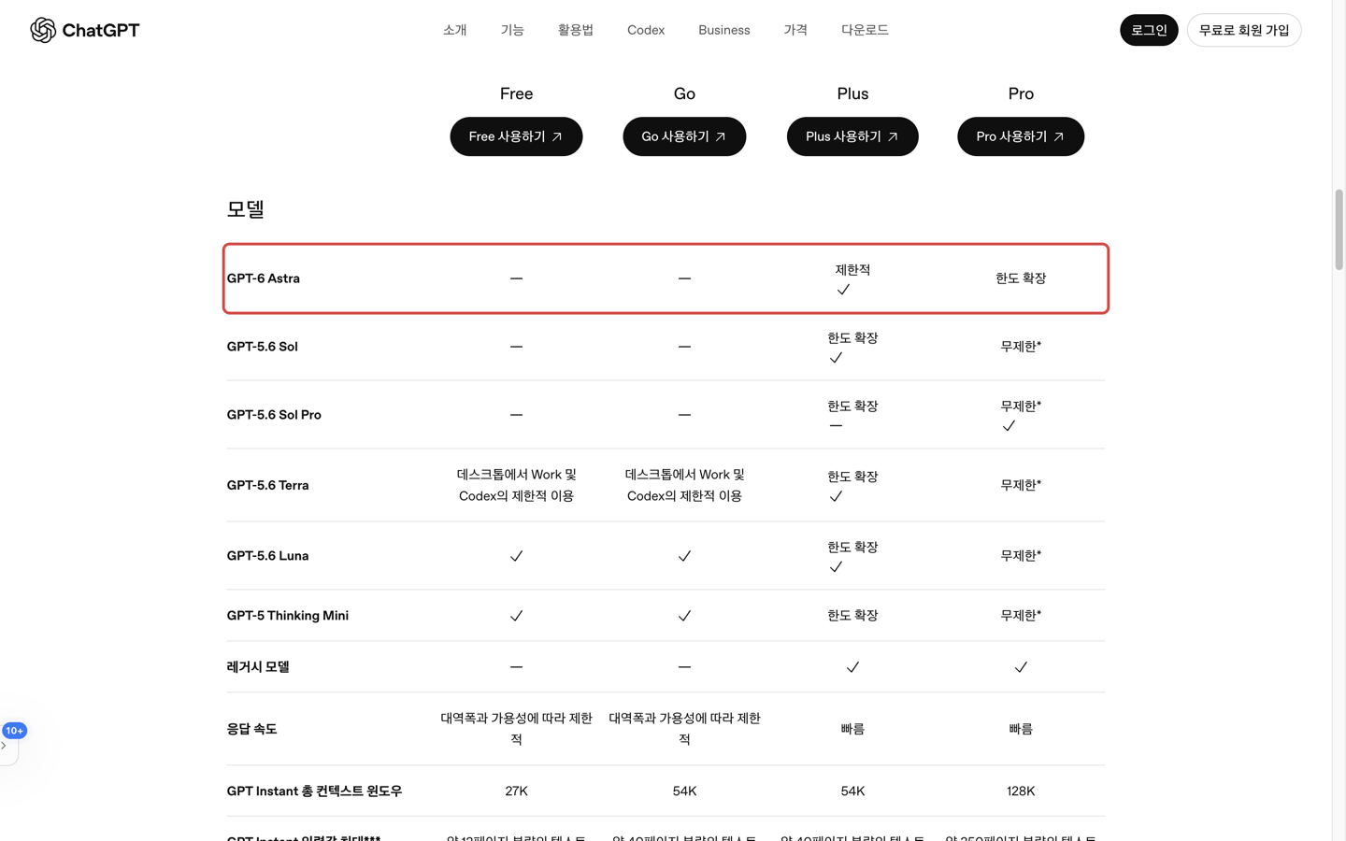Click the 무료로 회원 가입 button
Screen dimensions: 1346x841
1244,30
